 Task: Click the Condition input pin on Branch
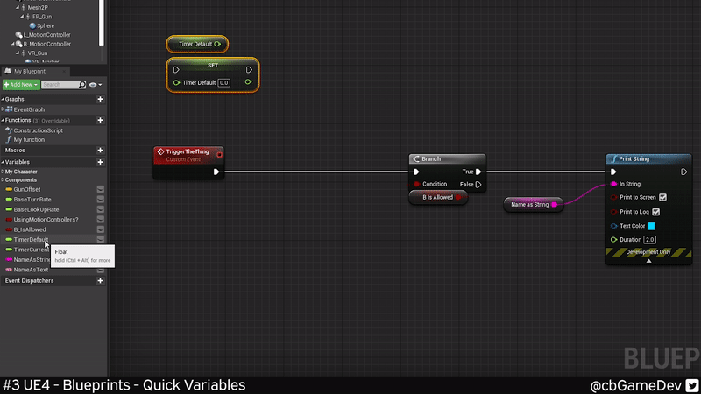pos(416,185)
